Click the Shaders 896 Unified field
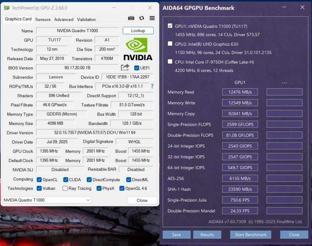 pos(59,95)
